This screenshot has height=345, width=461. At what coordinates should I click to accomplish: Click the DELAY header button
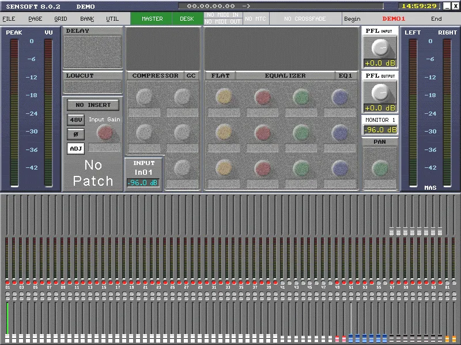pyautogui.click(x=93, y=31)
